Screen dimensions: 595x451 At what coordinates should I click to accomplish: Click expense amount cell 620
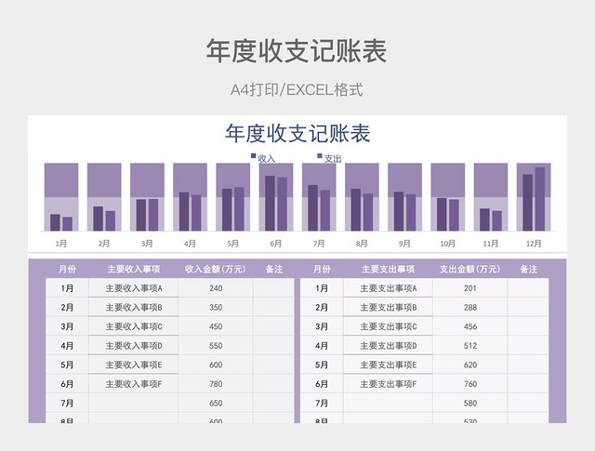pyautogui.click(x=470, y=365)
